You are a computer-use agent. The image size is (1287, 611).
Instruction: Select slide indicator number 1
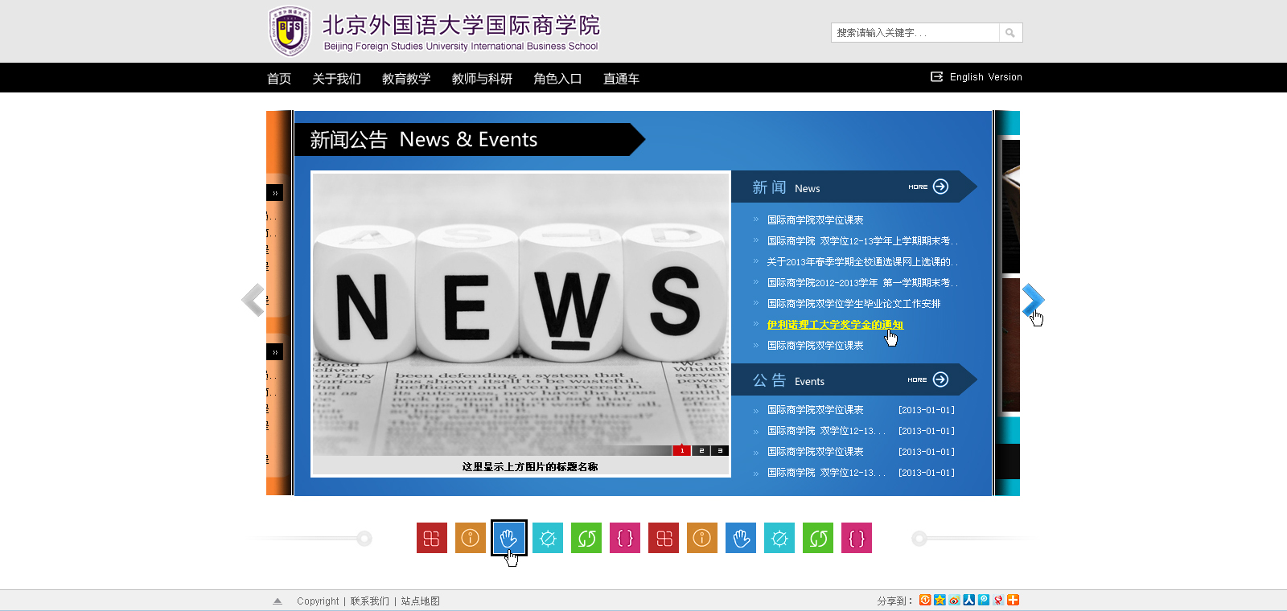(x=682, y=450)
